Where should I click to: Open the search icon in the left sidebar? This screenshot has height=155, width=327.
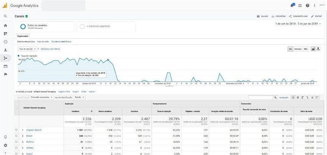5,16
